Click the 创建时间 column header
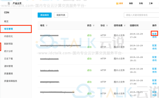 click(x=134, y=25)
